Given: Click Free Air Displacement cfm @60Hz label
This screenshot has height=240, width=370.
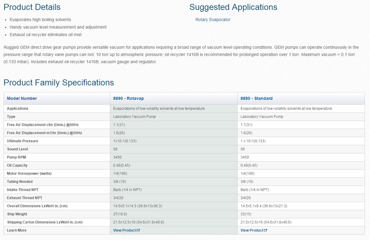Looking at the screenshot, I should pos(43,125).
